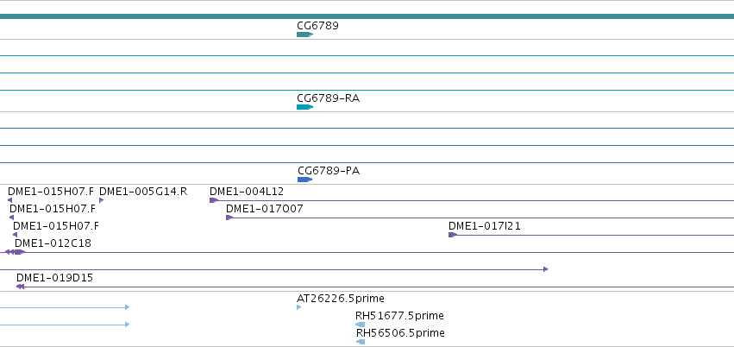Click the RH56506.5prime label
This screenshot has height=347, width=734.
click(x=400, y=333)
